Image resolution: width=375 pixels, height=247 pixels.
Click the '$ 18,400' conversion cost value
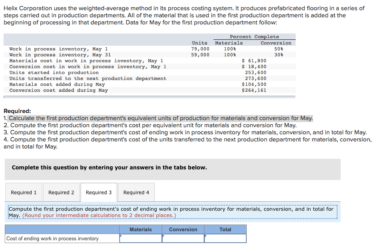pyautogui.click(x=254, y=67)
